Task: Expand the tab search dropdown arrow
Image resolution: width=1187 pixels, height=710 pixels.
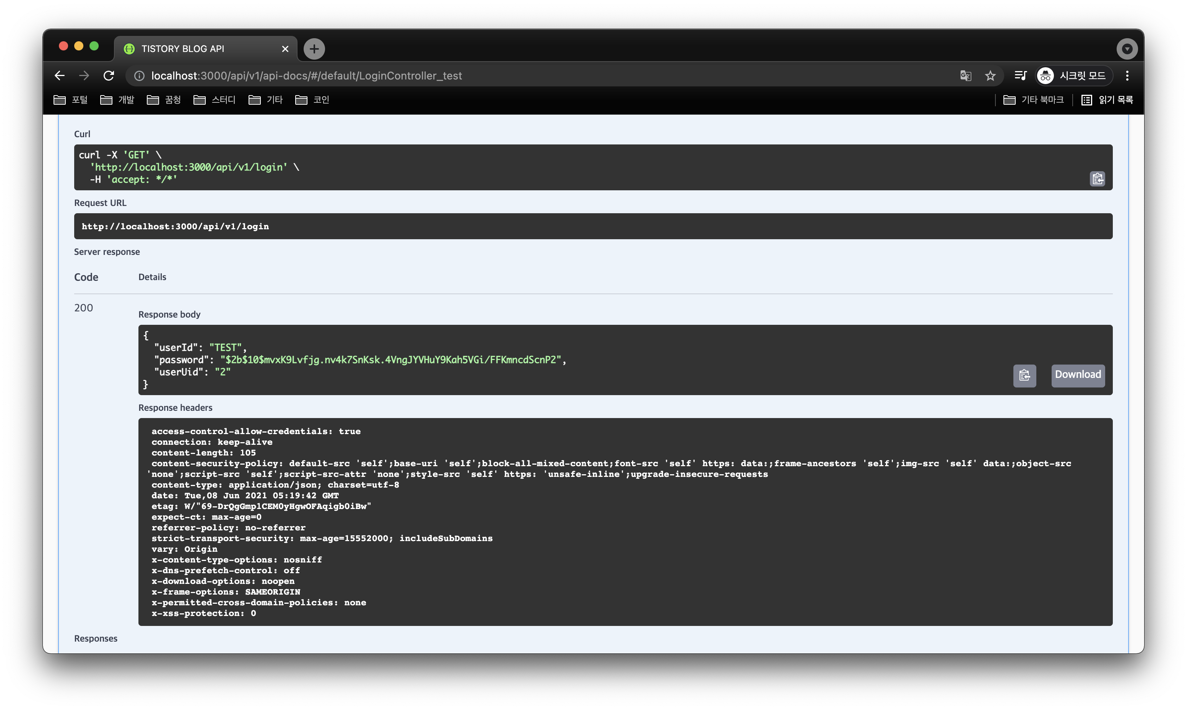Action: pyautogui.click(x=1127, y=49)
